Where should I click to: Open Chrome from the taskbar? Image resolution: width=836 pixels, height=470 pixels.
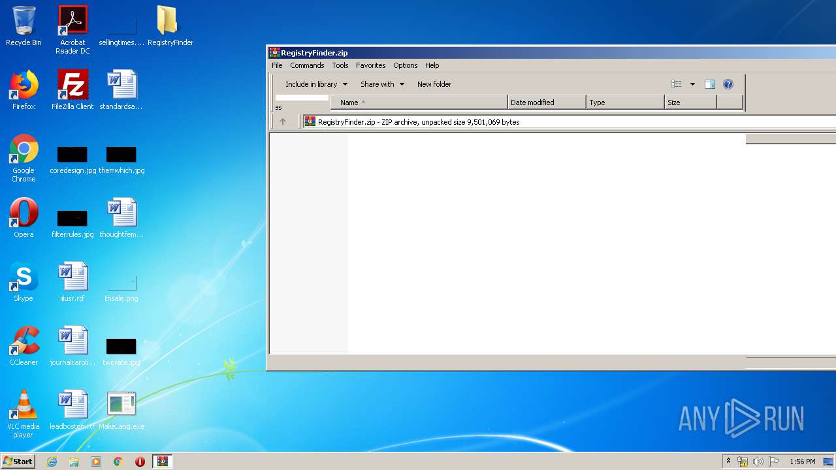(118, 462)
